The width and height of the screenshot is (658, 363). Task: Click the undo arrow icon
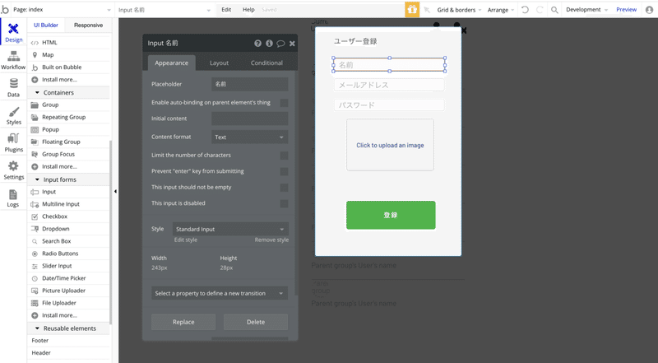525,9
